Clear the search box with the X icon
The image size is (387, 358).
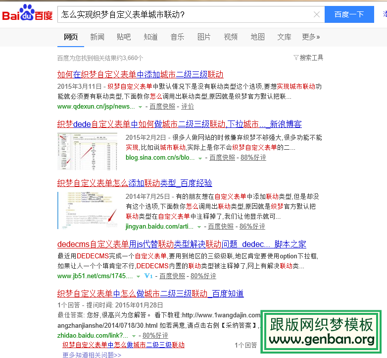(317, 14)
